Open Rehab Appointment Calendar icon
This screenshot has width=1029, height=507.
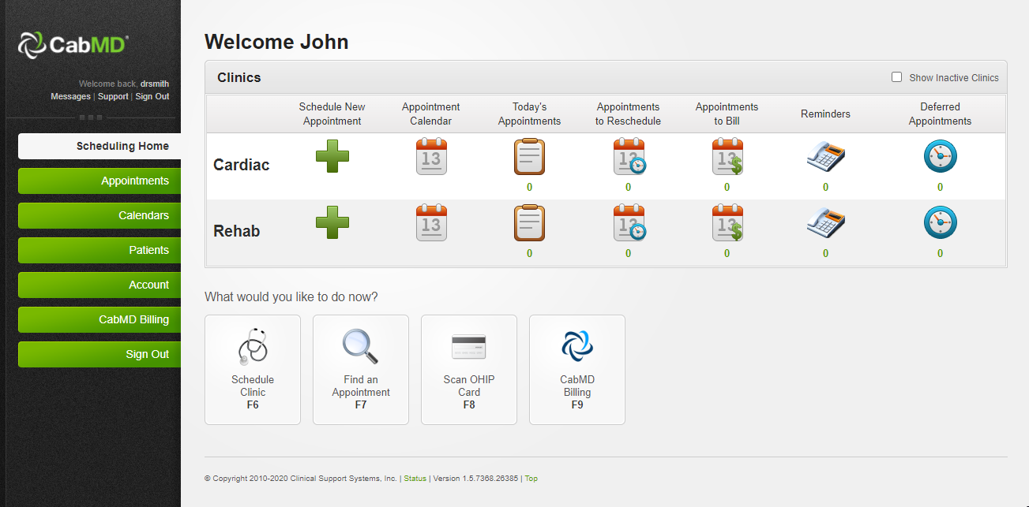(431, 222)
